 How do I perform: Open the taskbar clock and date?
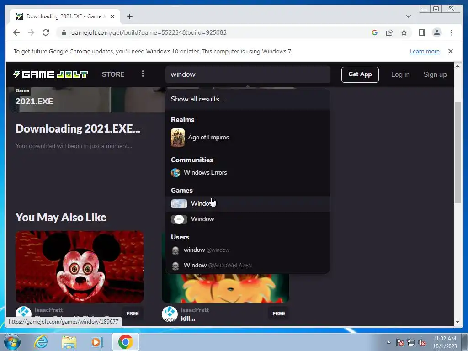444,342
